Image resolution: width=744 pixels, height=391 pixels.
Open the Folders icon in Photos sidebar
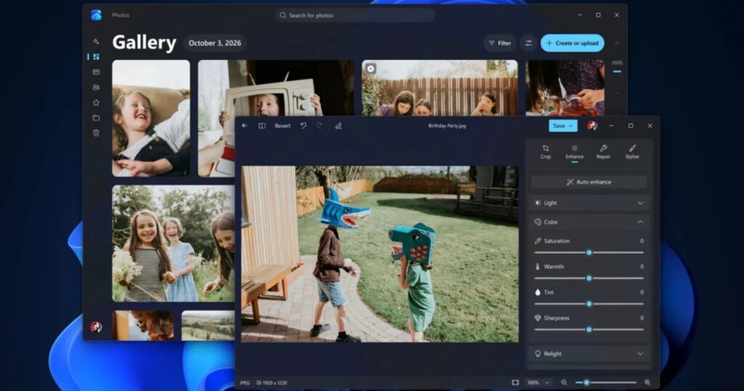(97, 118)
